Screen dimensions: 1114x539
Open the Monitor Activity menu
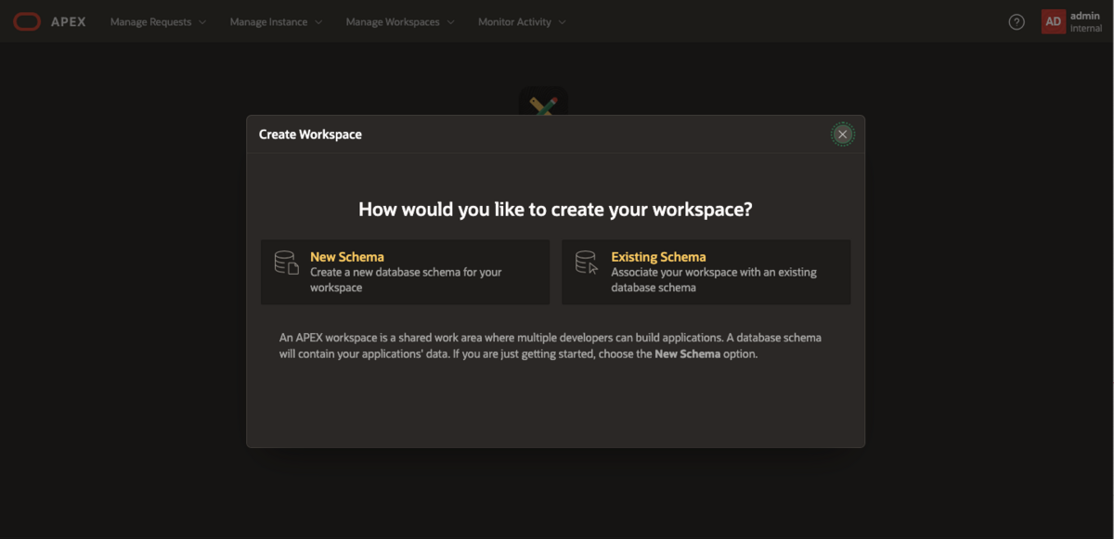click(x=522, y=21)
